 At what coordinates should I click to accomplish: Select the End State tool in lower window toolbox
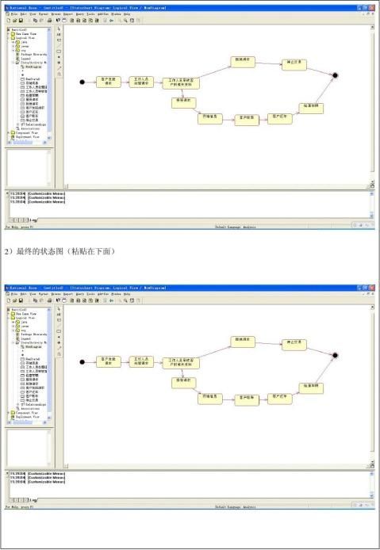(x=59, y=342)
